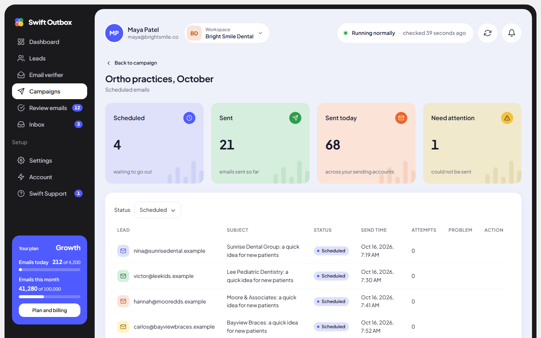Click the mail icon beside hannah@mooredds.example

[x=123, y=301]
